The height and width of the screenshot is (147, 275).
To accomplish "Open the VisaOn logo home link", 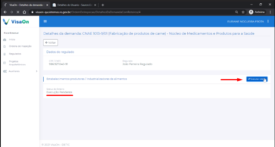I will click(x=16, y=22).
